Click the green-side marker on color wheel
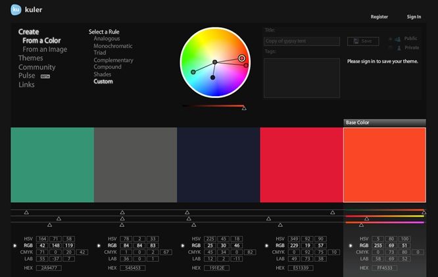The height and width of the screenshot is (277, 438). 193,72
